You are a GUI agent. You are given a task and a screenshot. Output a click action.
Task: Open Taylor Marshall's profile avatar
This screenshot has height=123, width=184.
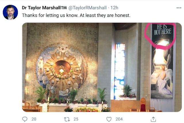[x=10, y=12]
